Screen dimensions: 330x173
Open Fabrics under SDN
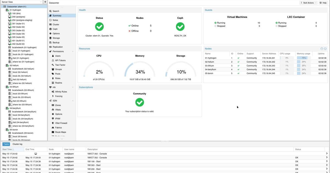[x=58, y=128]
